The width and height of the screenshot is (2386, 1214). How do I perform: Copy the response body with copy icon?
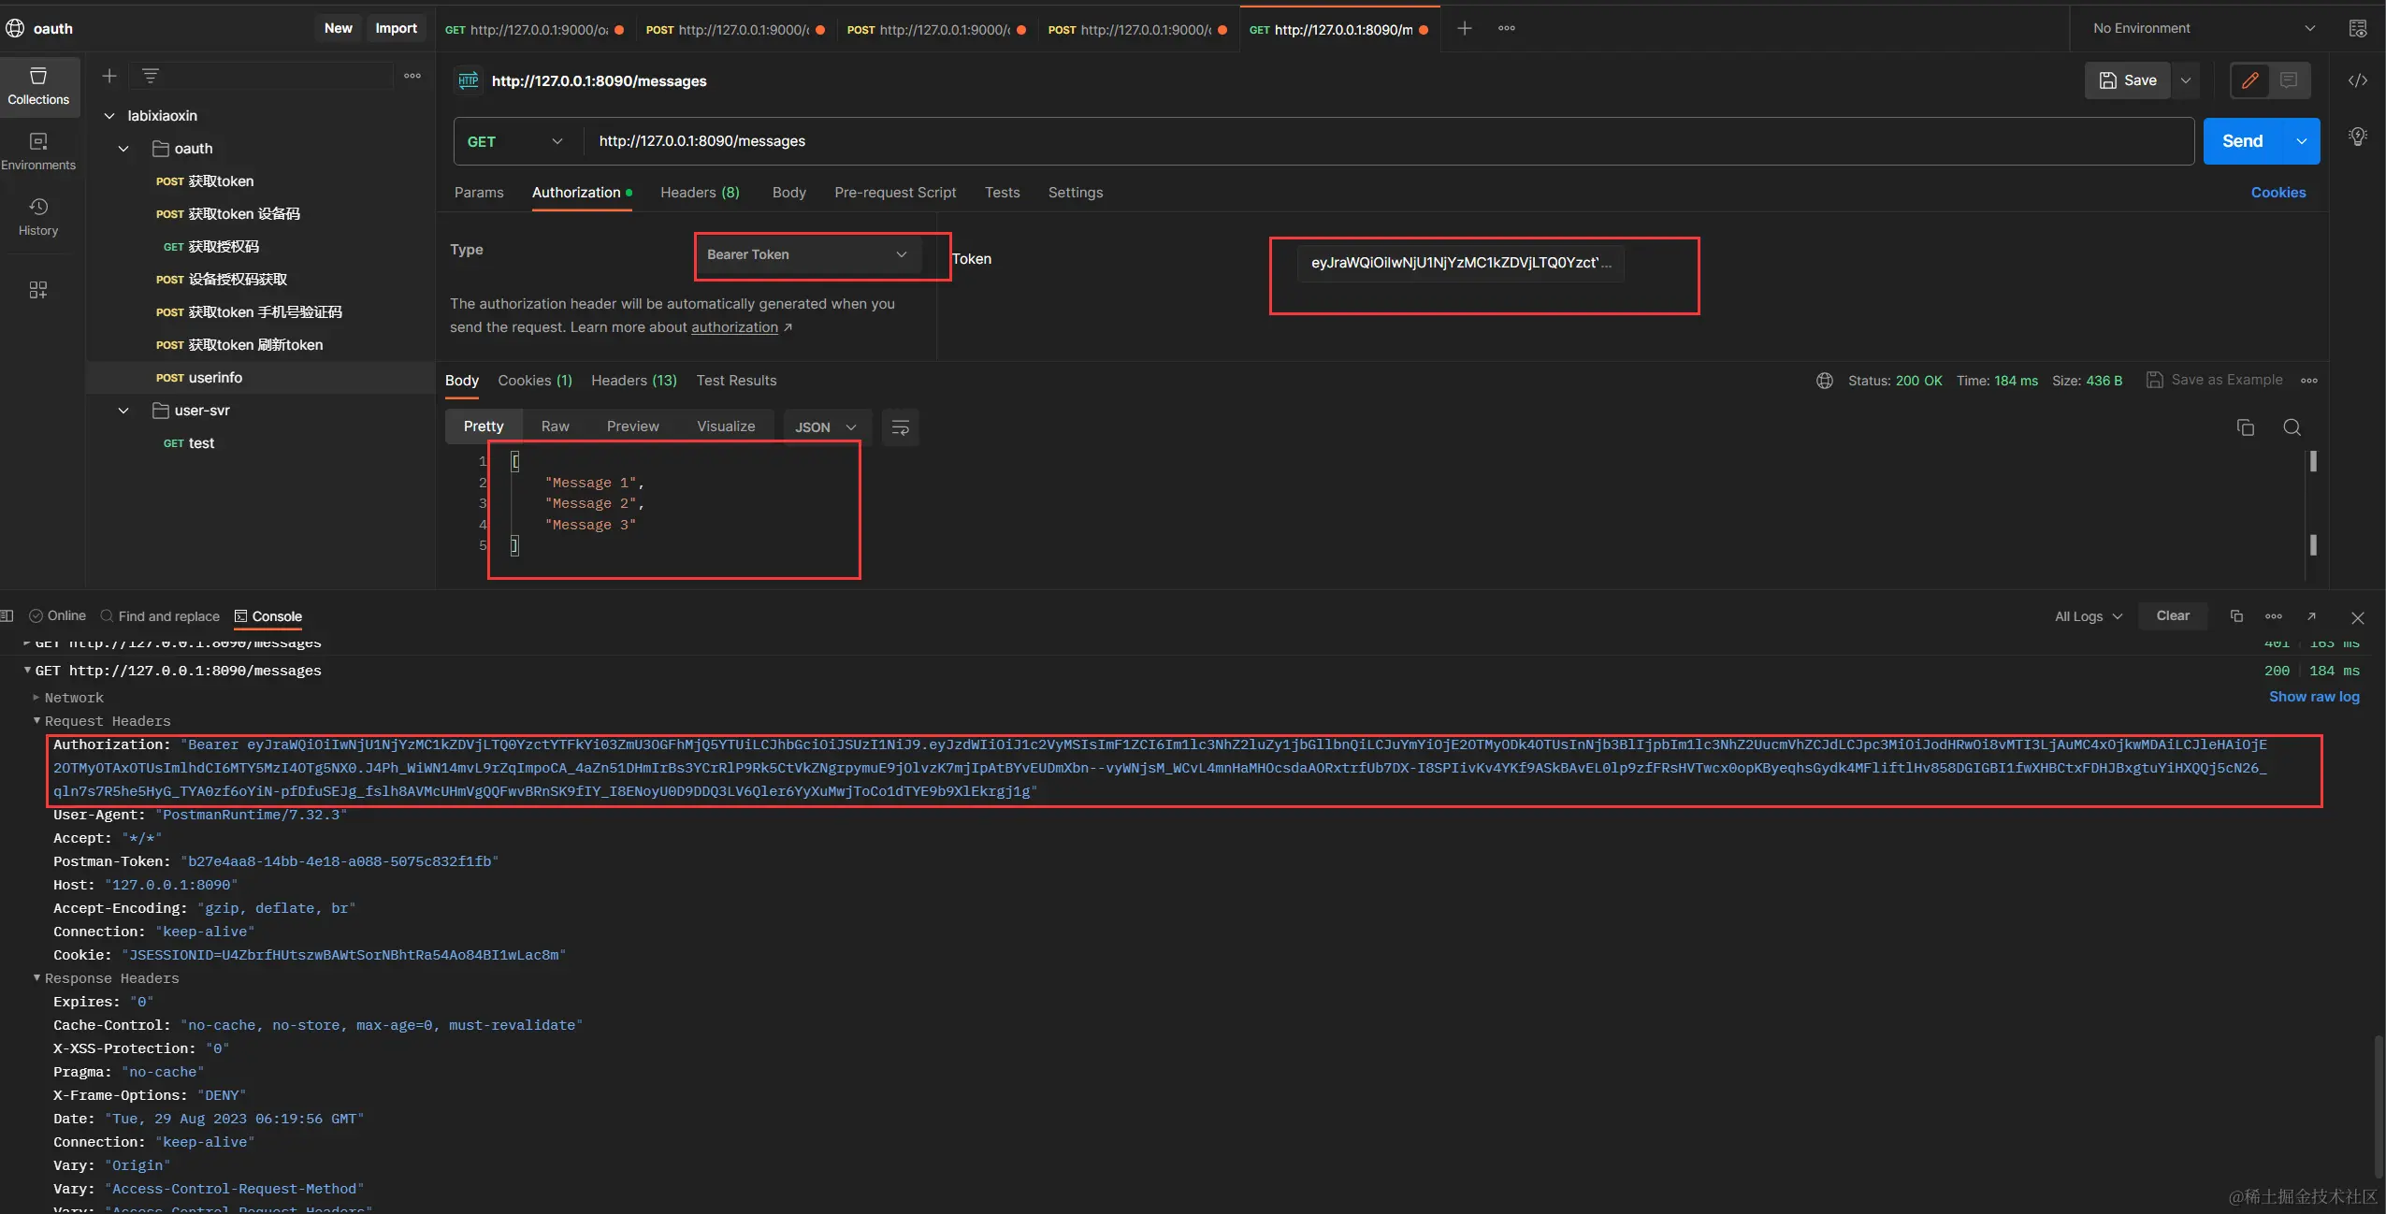(2245, 427)
